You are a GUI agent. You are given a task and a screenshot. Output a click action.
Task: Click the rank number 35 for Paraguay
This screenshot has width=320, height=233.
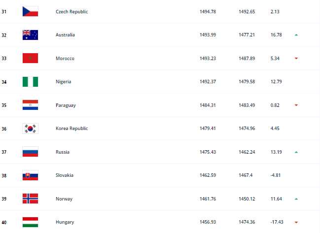pos(4,105)
